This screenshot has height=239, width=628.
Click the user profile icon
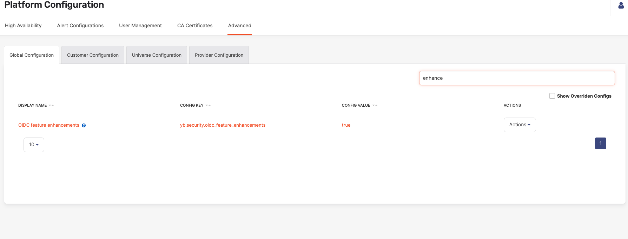621,5
